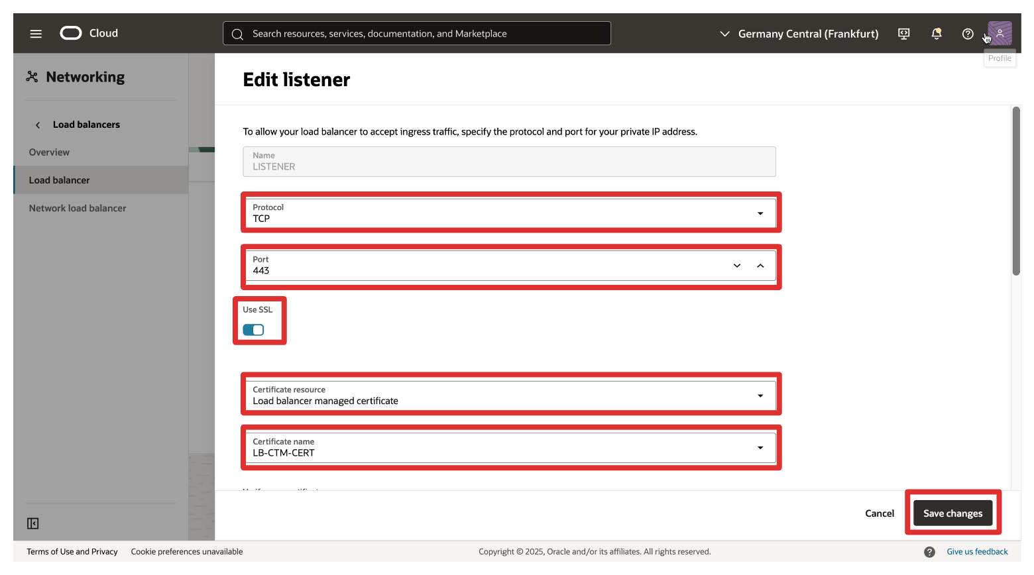1034x575 pixels.
Task: Open the Certificate resource dropdown
Action: pyautogui.click(x=760, y=395)
